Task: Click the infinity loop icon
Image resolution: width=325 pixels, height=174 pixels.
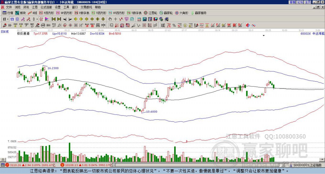Action: (254, 25)
